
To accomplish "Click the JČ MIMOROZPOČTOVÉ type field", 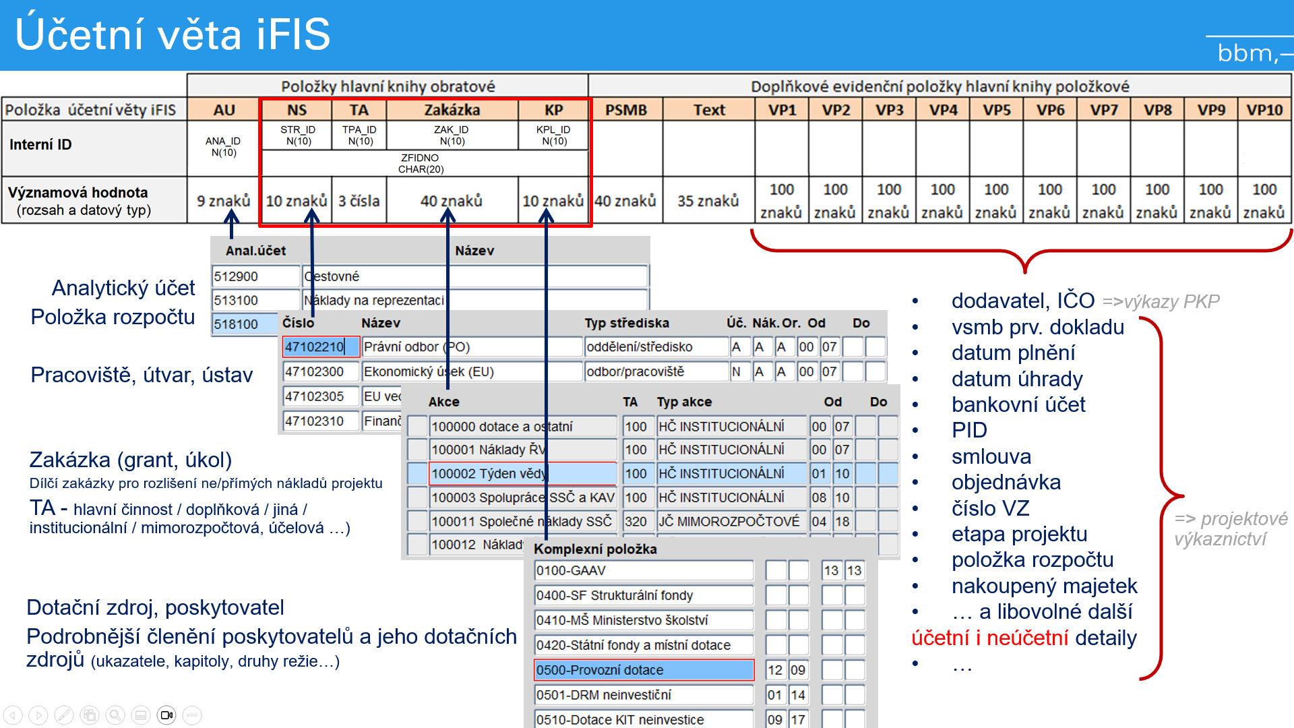I will 732,521.
